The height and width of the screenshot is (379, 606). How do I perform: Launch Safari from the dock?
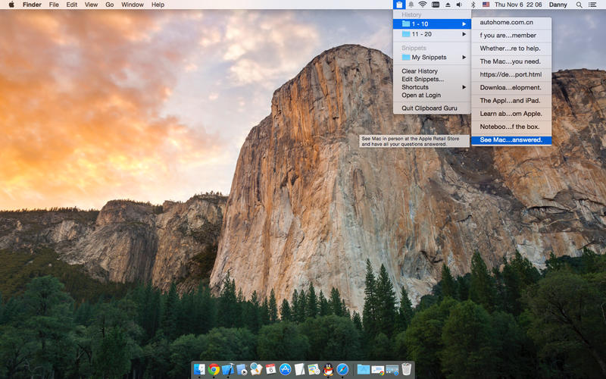tap(342, 369)
